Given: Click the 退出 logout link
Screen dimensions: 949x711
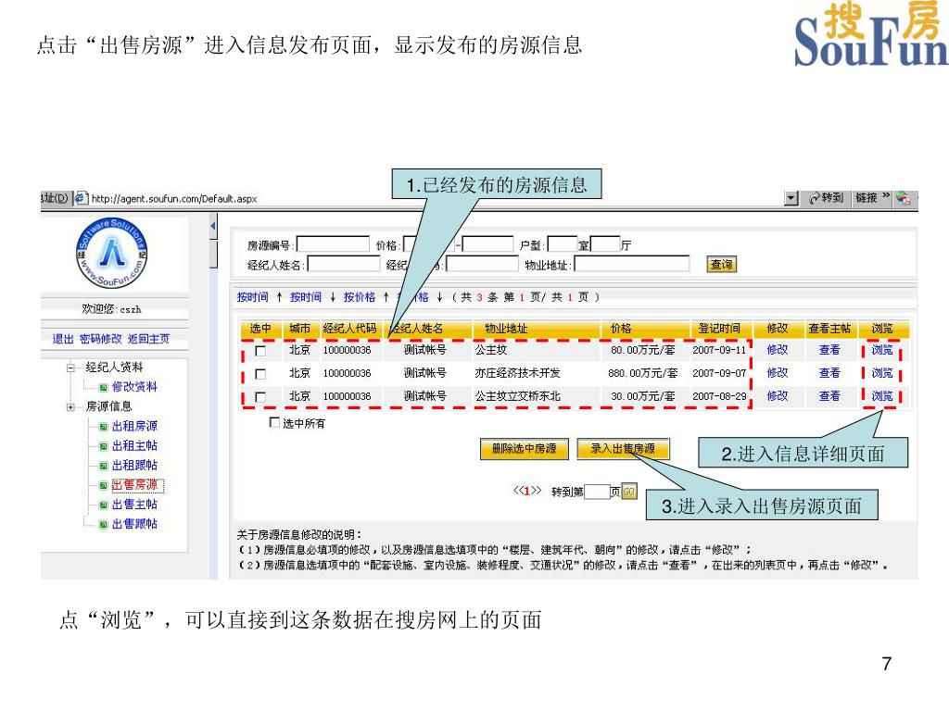Looking at the screenshot, I should pyautogui.click(x=62, y=339).
